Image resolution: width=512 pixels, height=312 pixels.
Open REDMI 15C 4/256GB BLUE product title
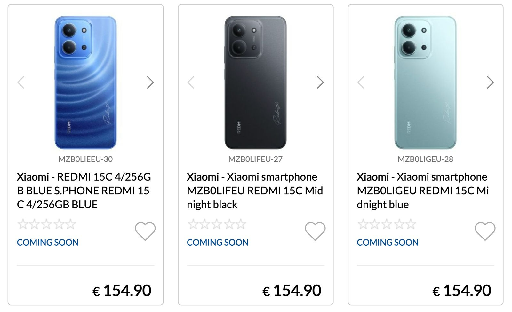tap(84, 191)
